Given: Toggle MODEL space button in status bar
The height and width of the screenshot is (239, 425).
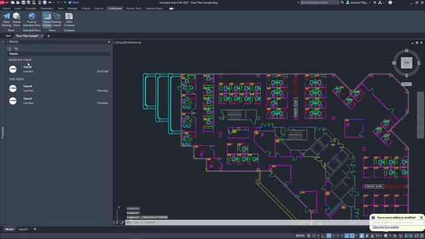Looking at the screenshot, I should pos(300,236).
